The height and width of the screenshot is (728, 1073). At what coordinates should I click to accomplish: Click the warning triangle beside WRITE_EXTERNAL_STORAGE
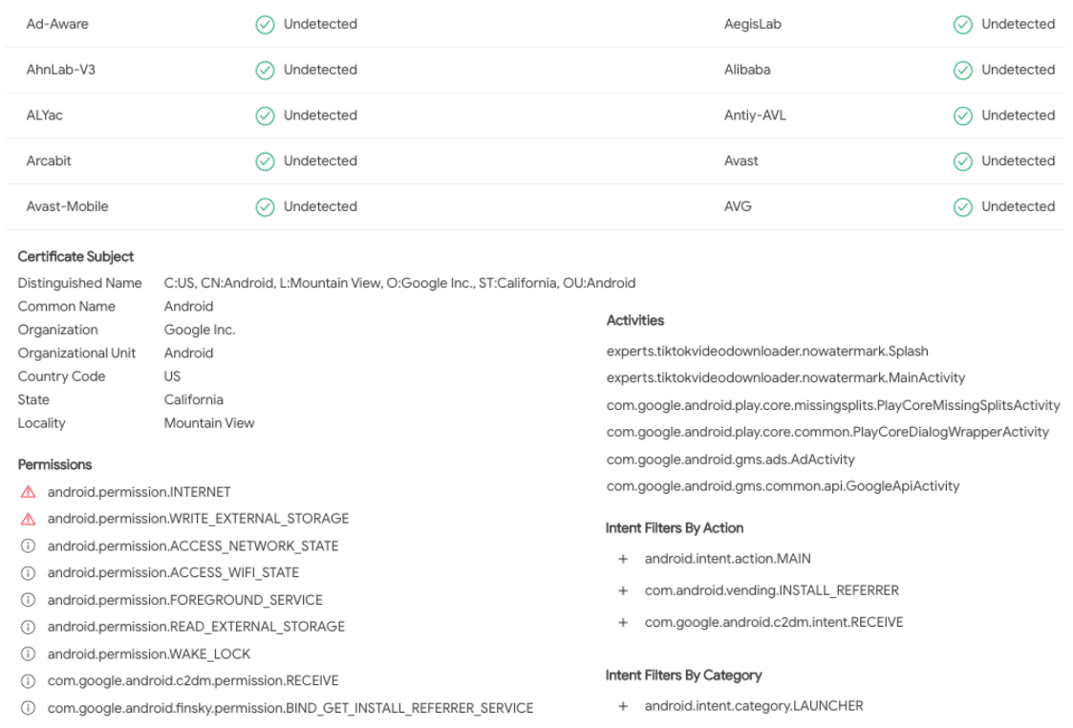(x=28, y=520)
